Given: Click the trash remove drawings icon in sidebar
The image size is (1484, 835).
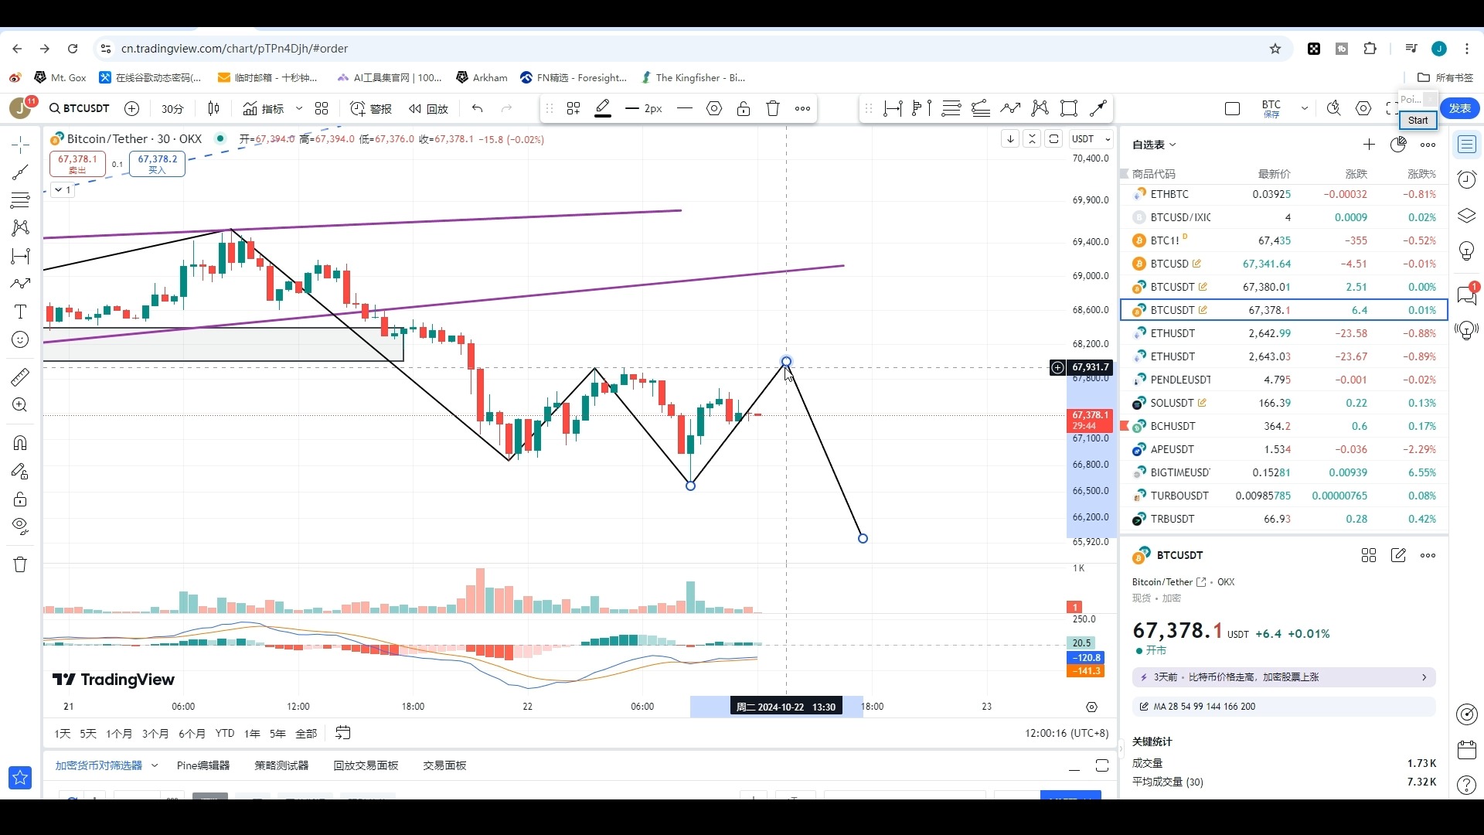Looking at the screenshot, I should pyautogui.click(x=20, y=564).
